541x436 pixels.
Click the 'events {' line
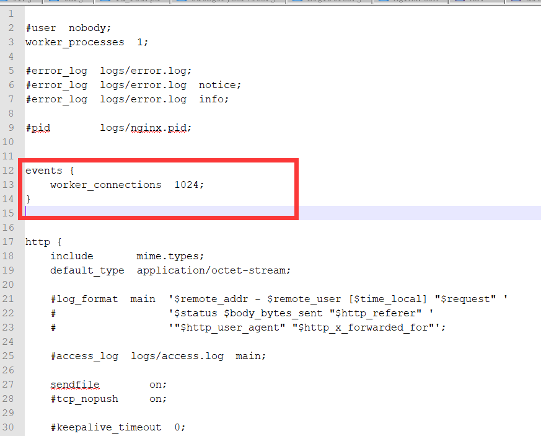[x=50, y=171]
